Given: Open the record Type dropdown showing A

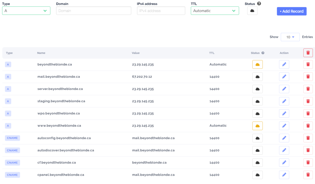Looking at the screenshot, I should click(x=26, y=11).
